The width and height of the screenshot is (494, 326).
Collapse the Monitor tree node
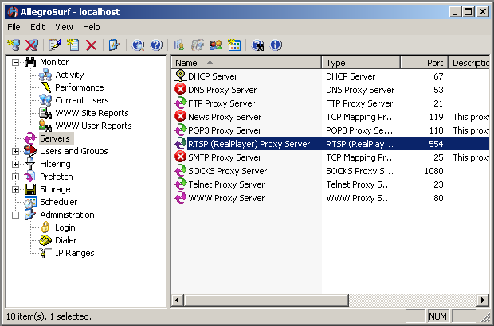click(15, 62)
